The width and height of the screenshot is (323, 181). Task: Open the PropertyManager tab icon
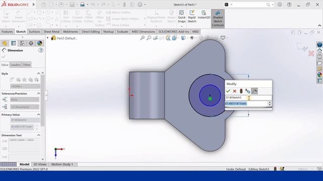pos(14,43)
